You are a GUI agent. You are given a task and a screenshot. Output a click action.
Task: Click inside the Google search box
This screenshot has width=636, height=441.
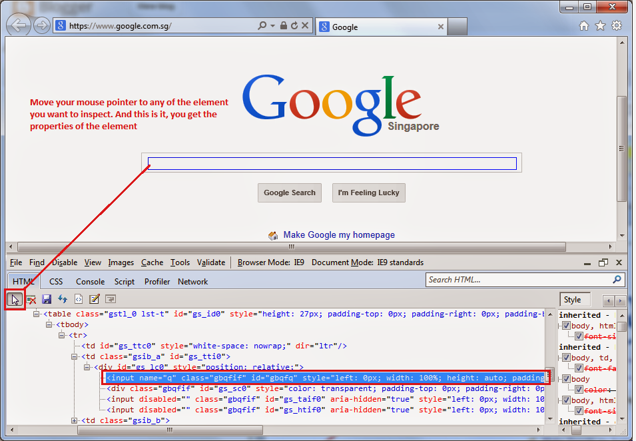332,163
